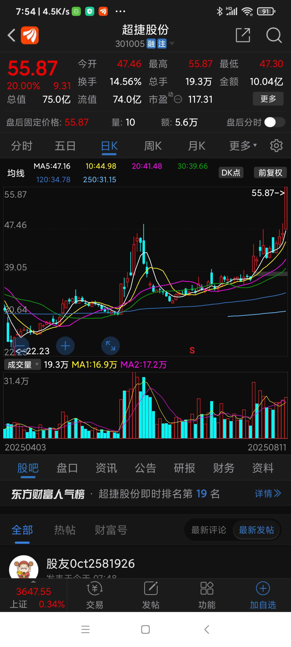
Task: Select the 热帖 posts filter
Action: 65,530
